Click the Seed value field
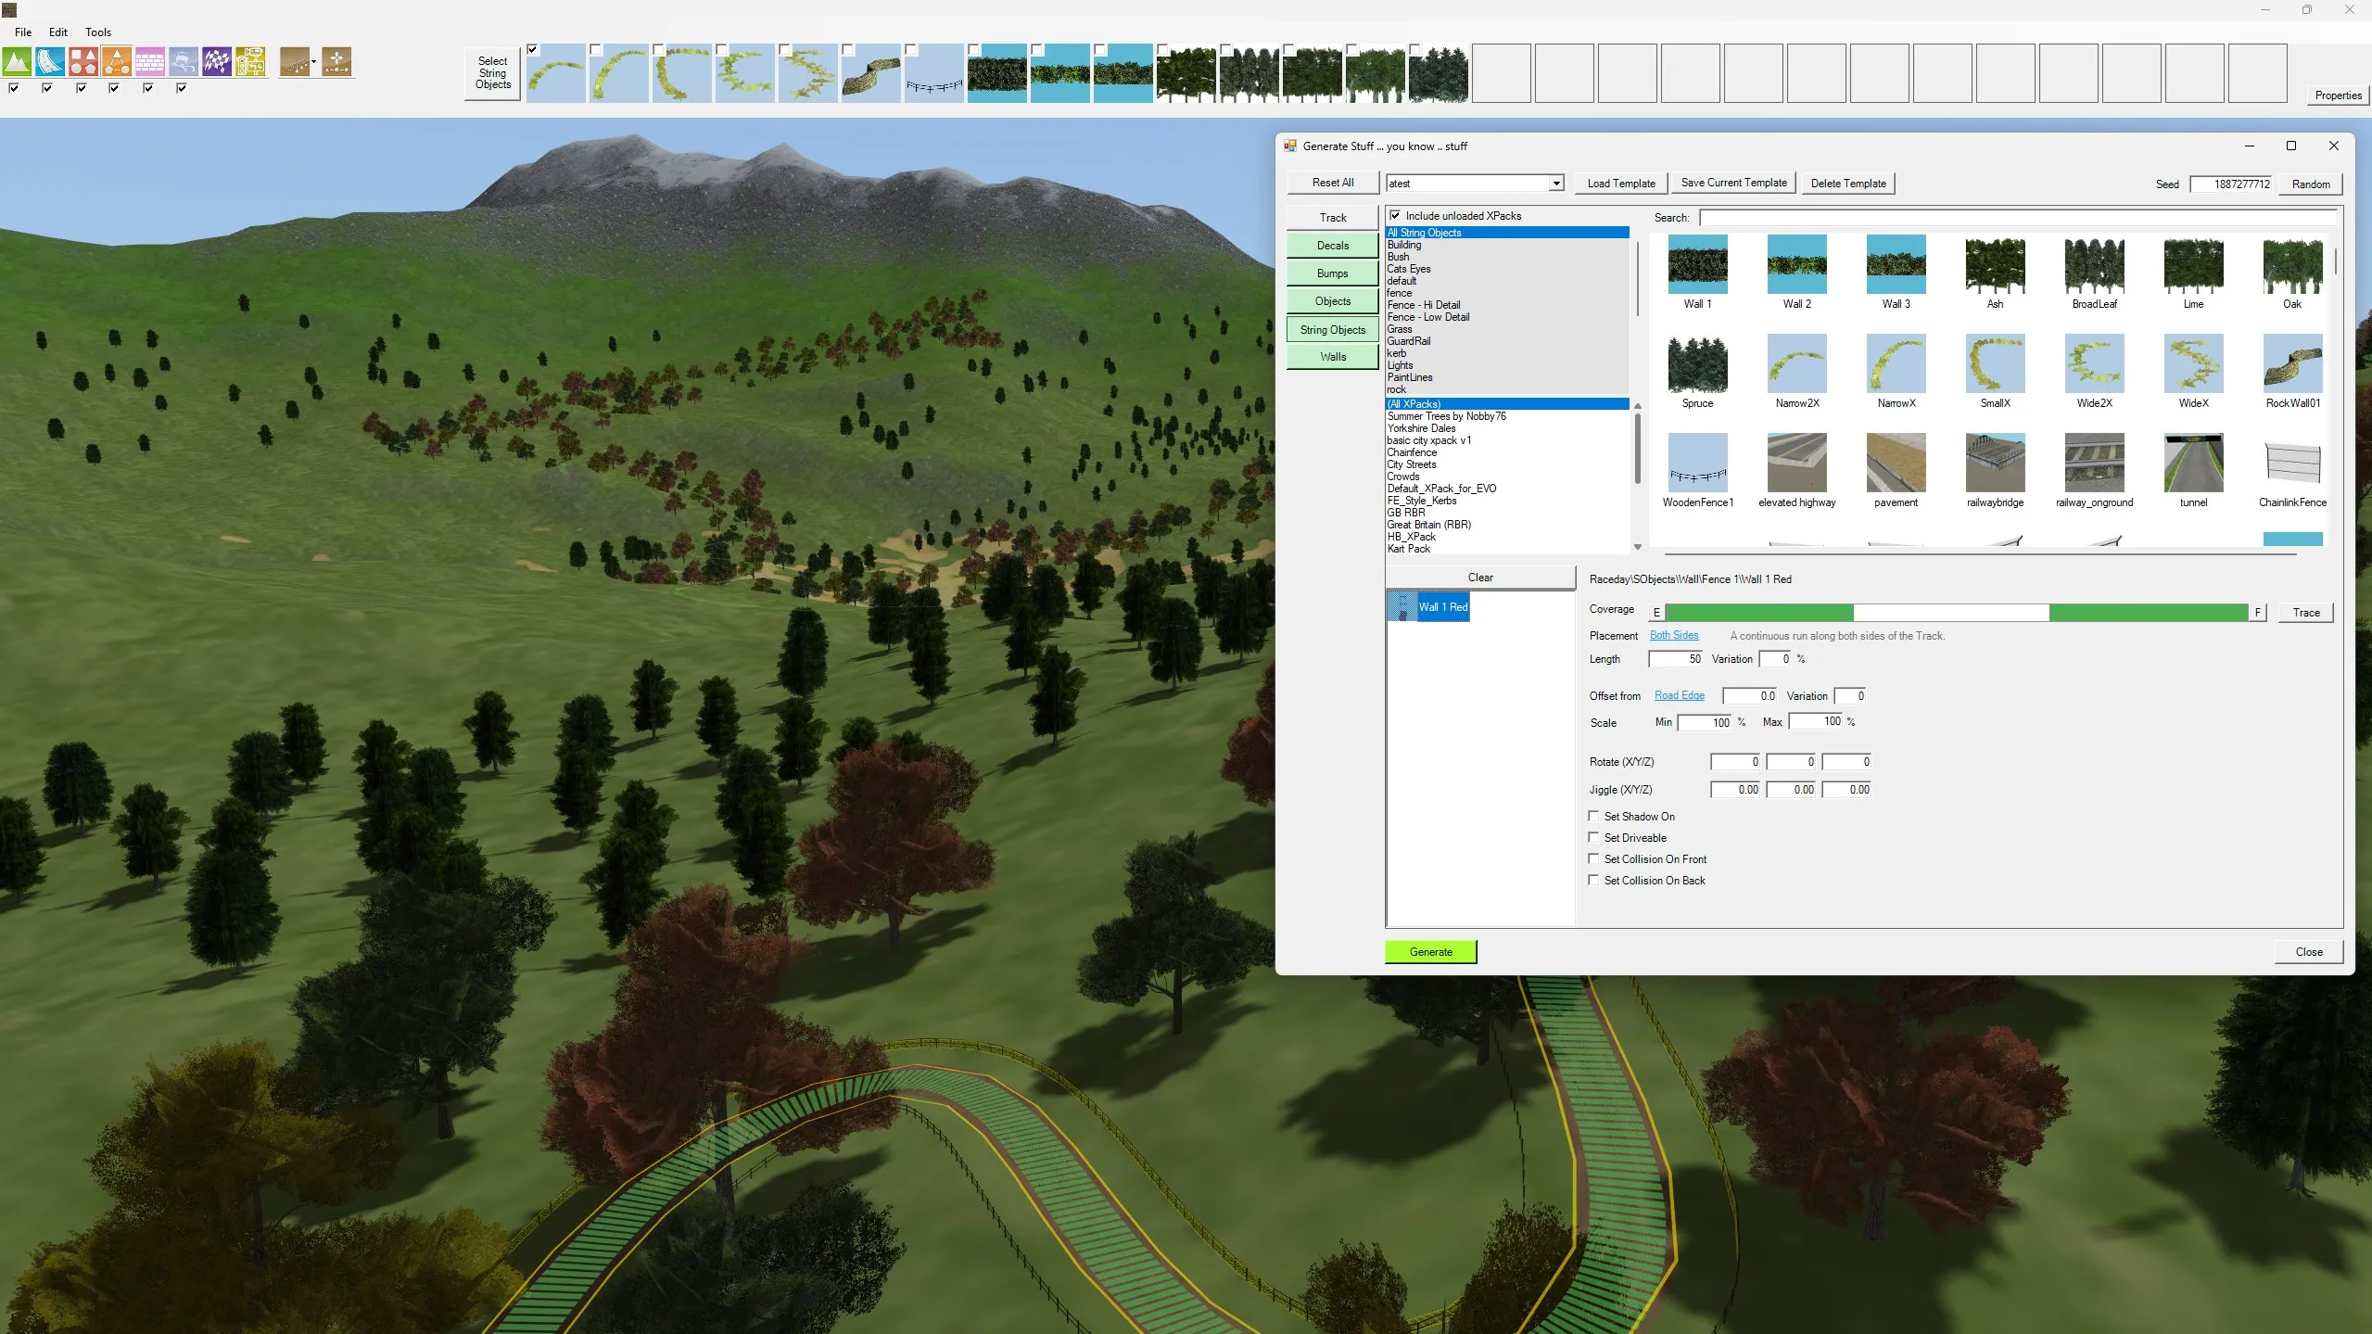This screenshot has width=2372, height=1334. tap(2231, 184)
